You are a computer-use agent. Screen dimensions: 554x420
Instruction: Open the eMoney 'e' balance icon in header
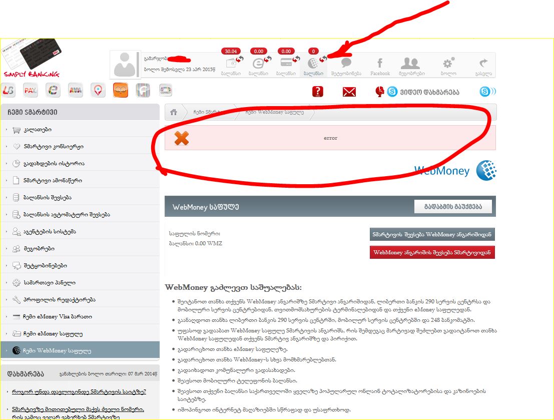[259, 64]
